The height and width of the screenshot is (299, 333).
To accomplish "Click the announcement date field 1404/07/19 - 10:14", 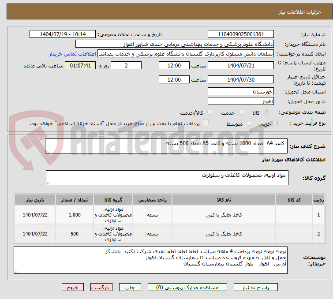I will click(x=63, y=34).
